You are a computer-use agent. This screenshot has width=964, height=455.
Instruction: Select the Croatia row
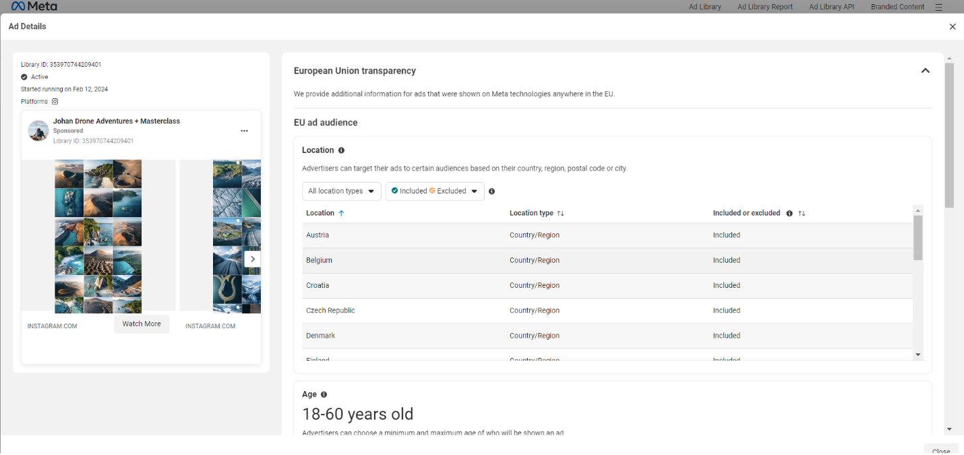click(607, 285)
